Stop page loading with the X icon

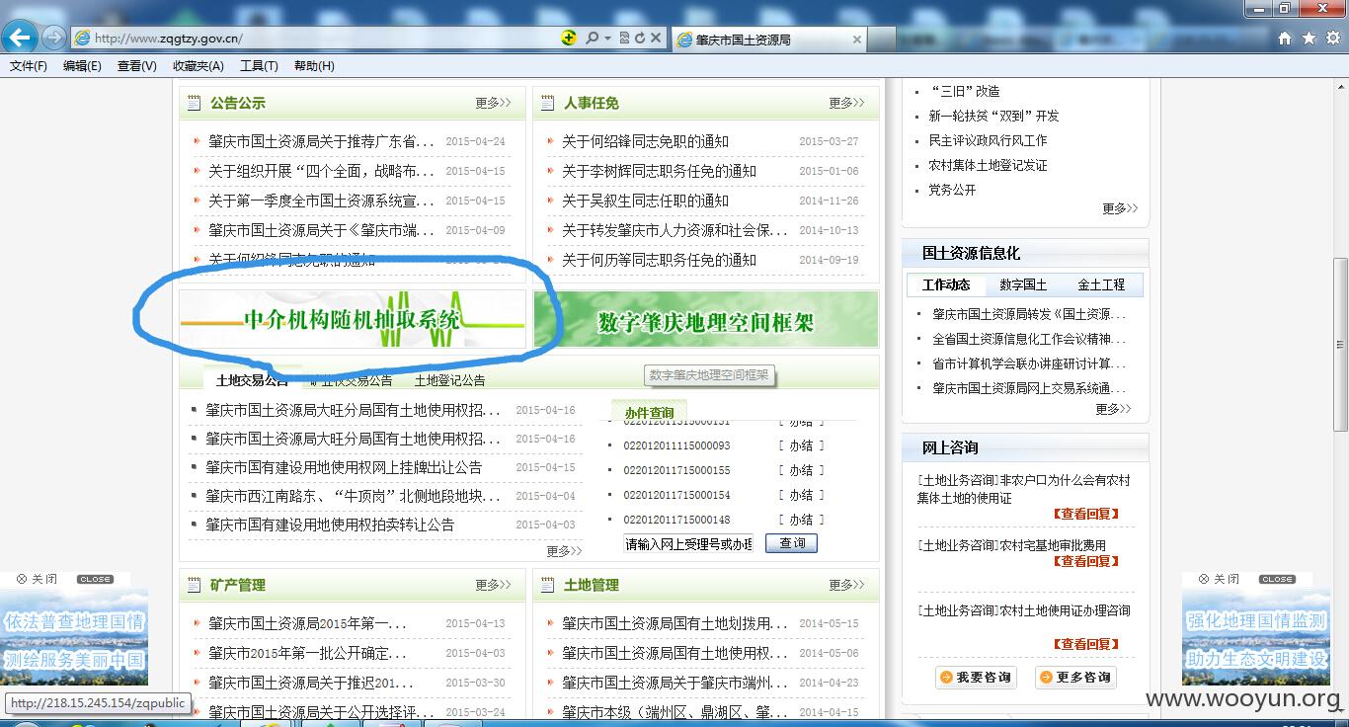tap(655, 39)
